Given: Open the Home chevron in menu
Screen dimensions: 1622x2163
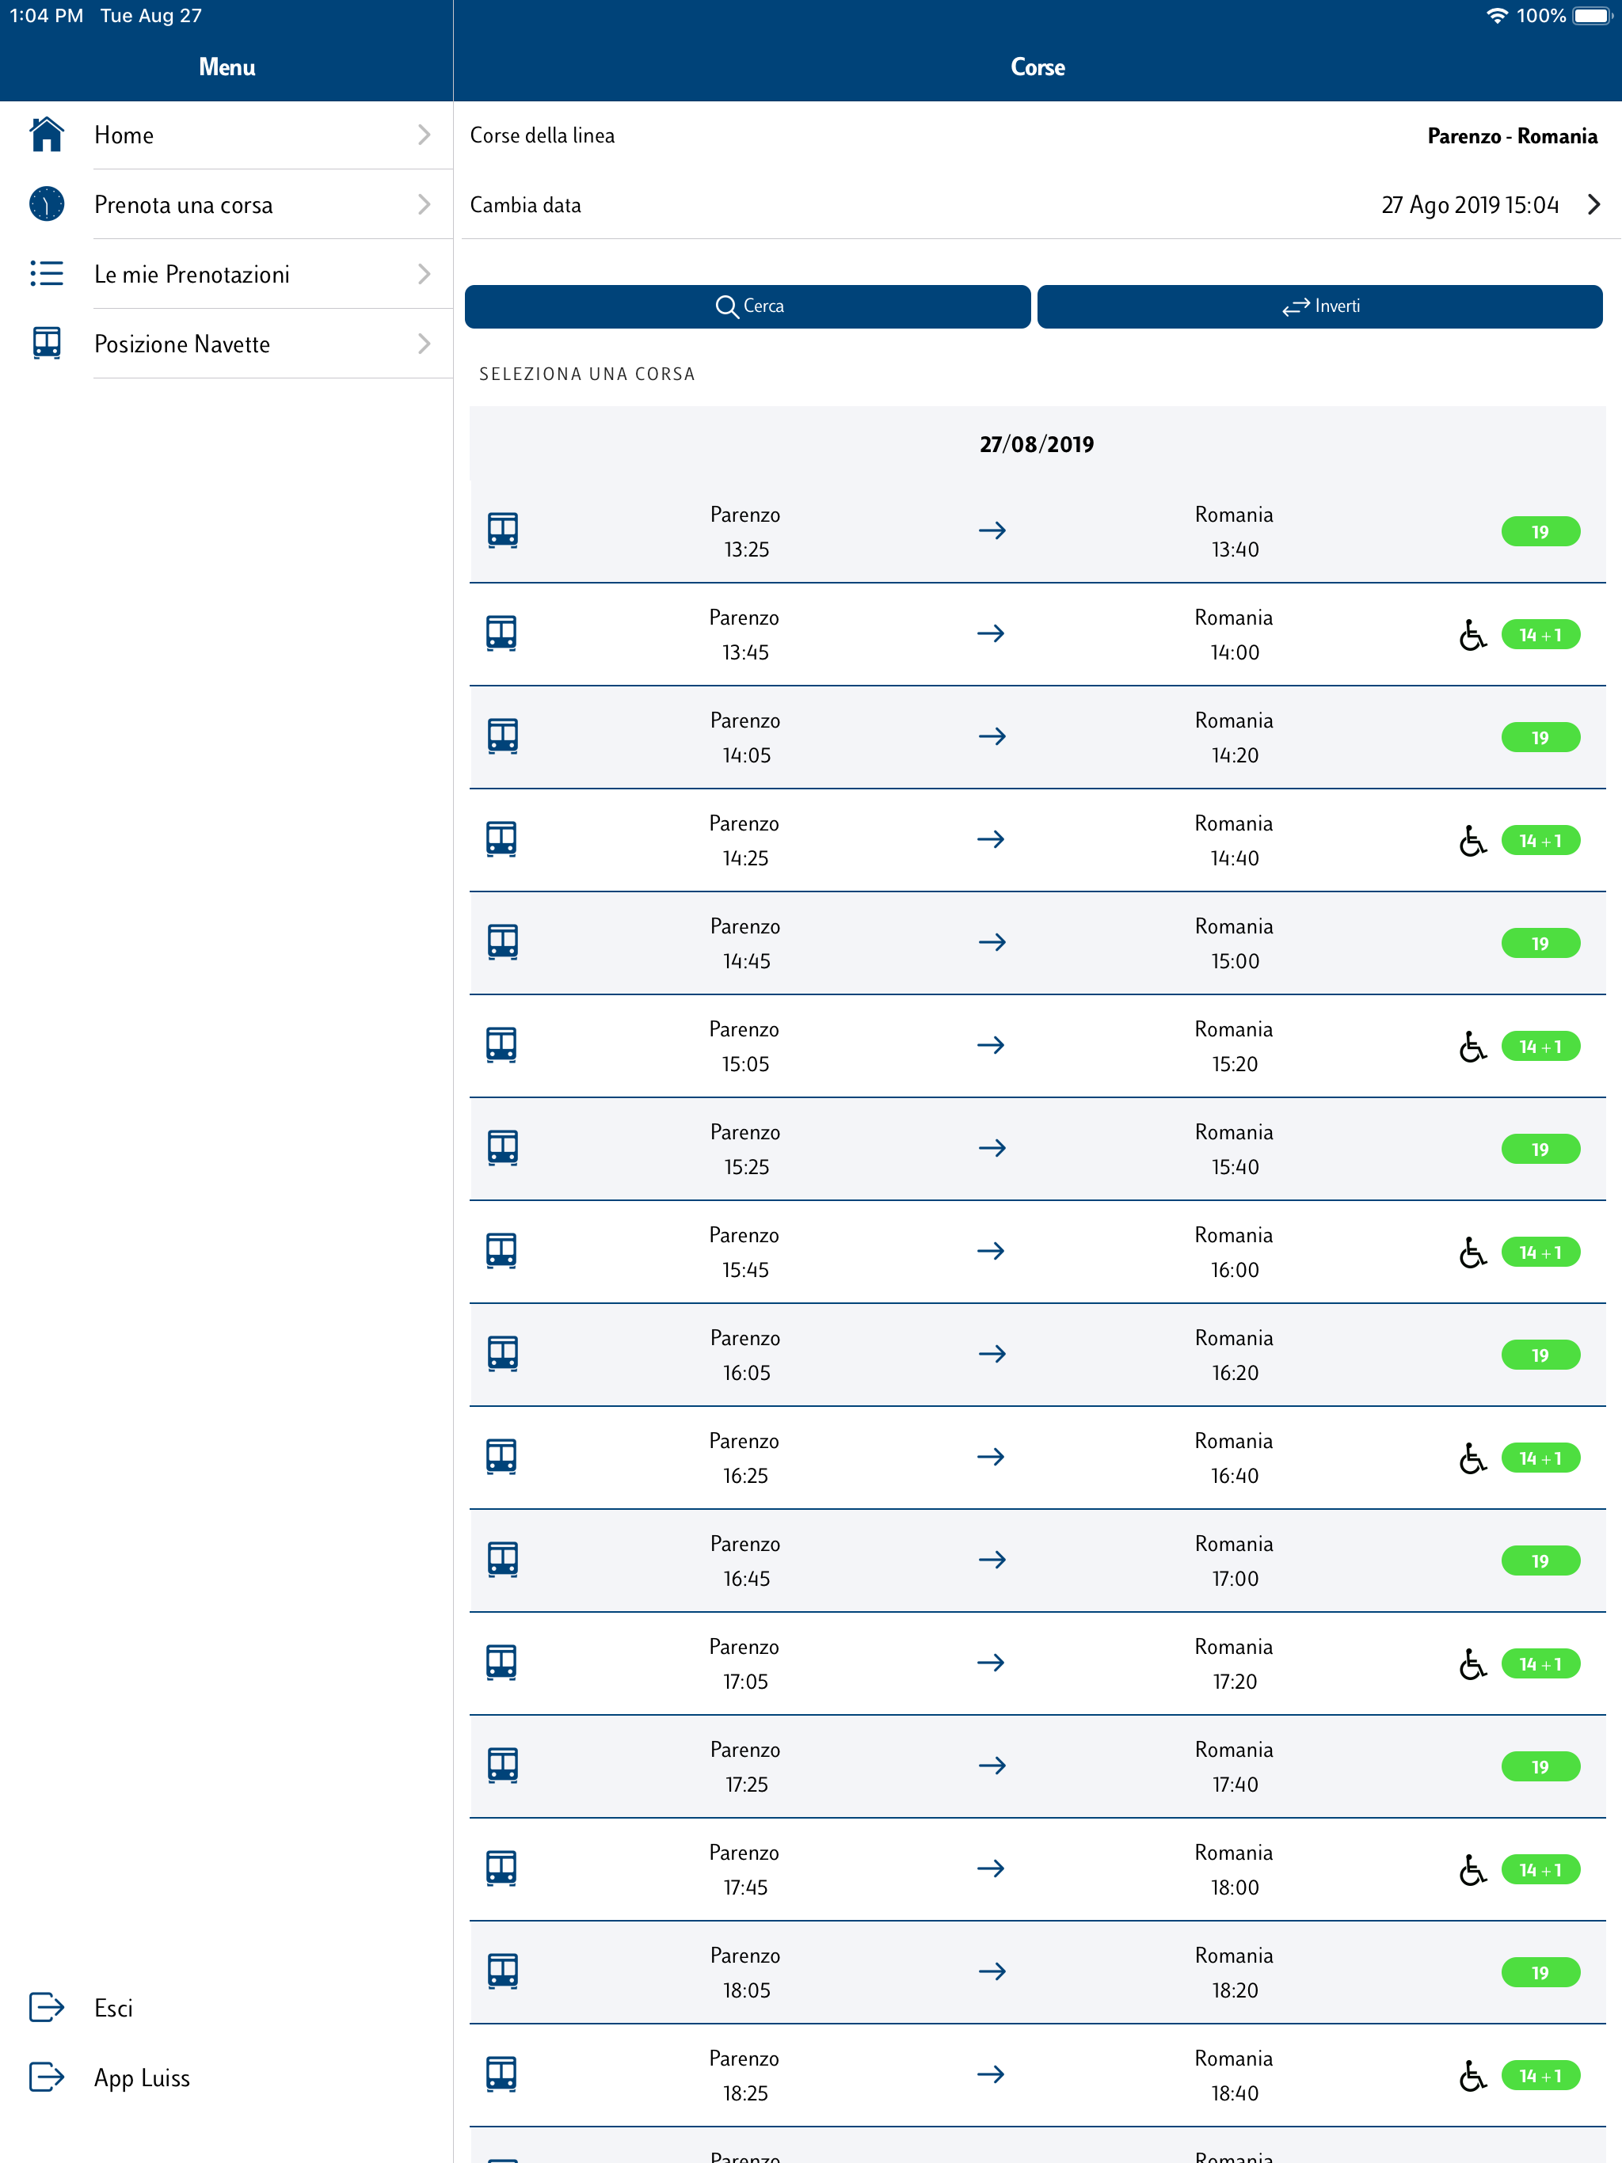Looking at the screenshot, I should (x=424, y=135).
